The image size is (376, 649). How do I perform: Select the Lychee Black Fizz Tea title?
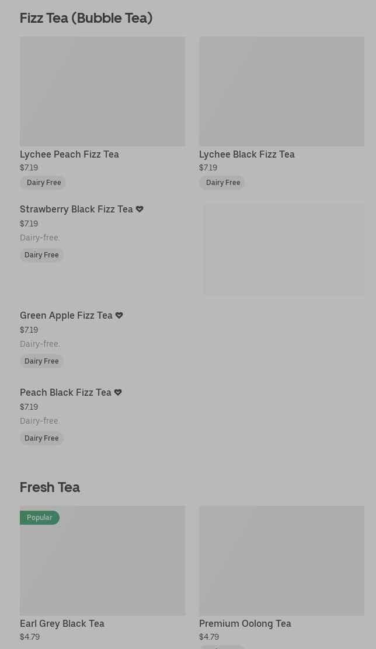[247, 154]
